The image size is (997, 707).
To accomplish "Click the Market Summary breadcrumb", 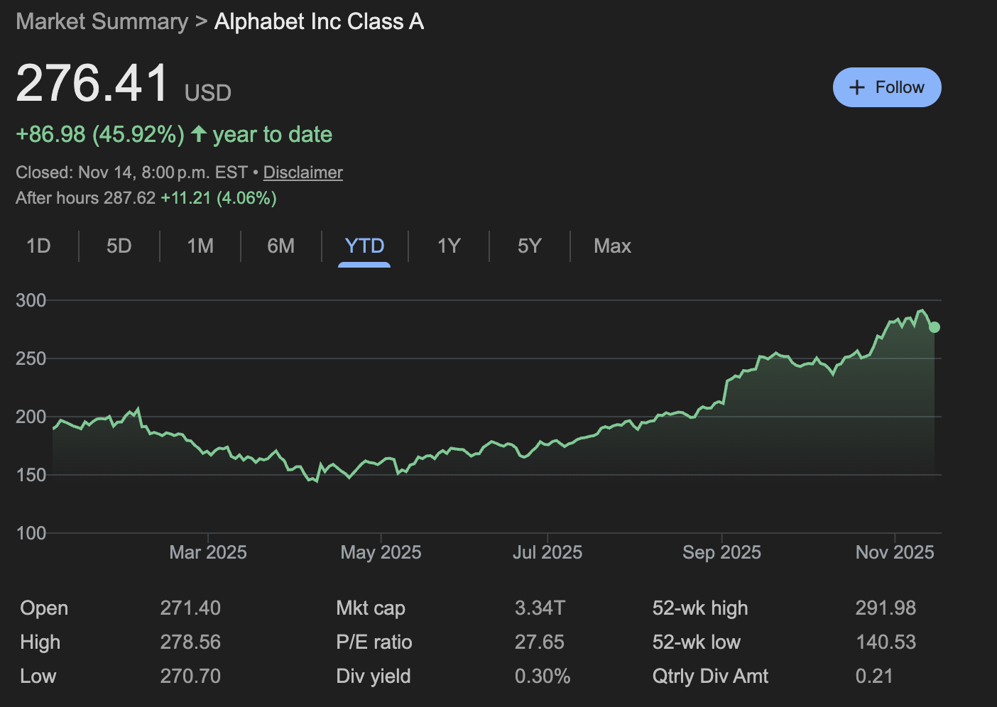I will tap(102, 21).
